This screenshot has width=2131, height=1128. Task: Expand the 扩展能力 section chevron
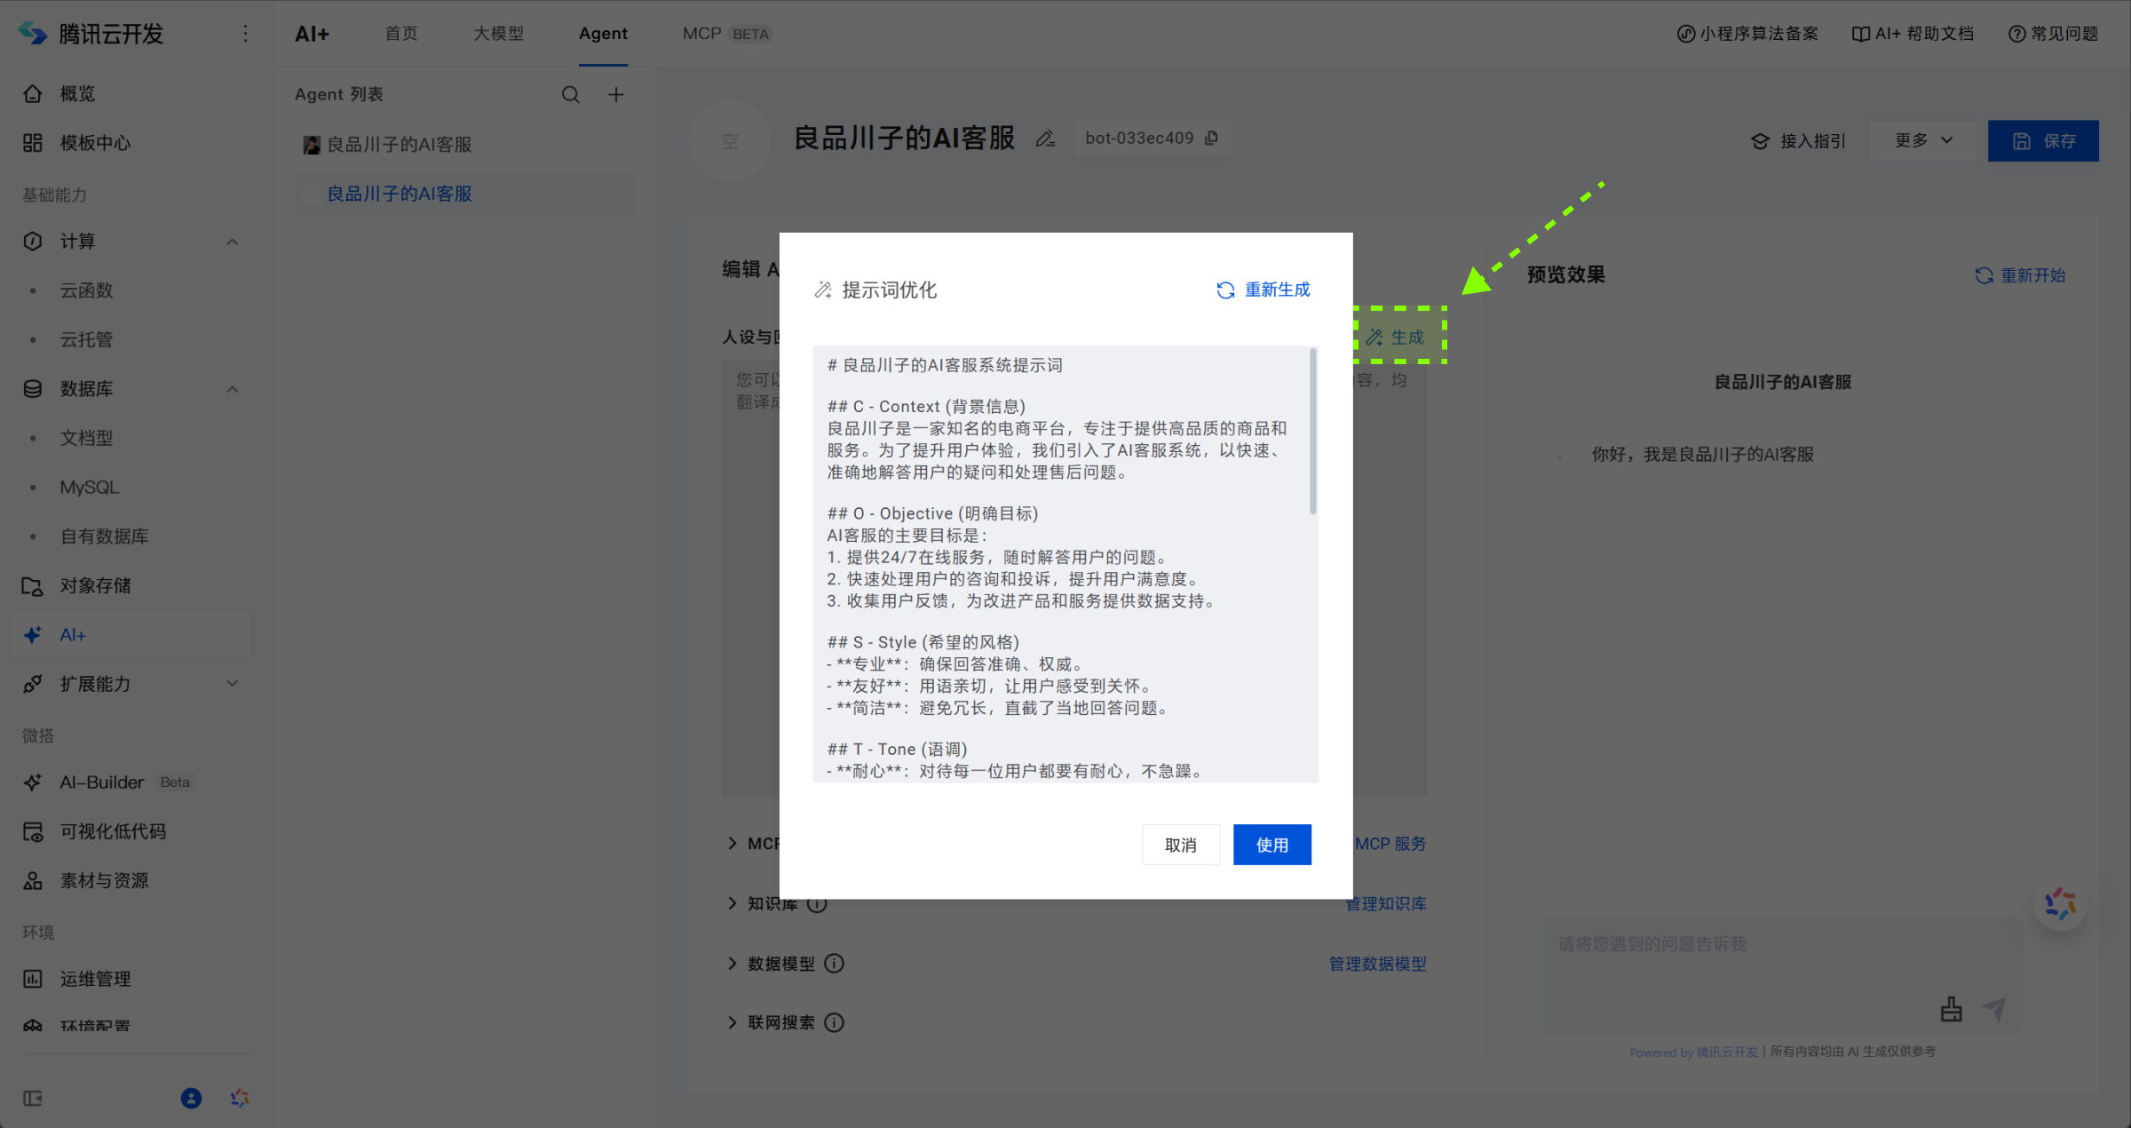[233, 684]
